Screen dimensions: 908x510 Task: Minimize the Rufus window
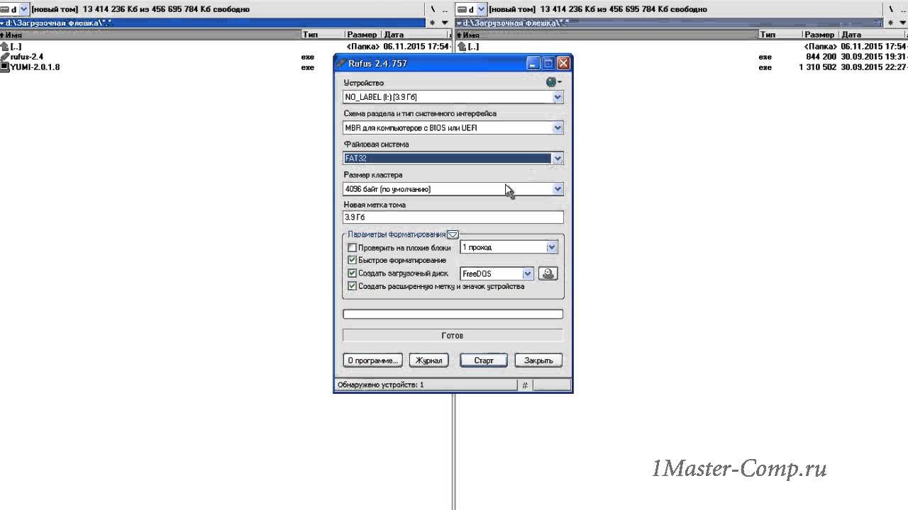(533, 63)
